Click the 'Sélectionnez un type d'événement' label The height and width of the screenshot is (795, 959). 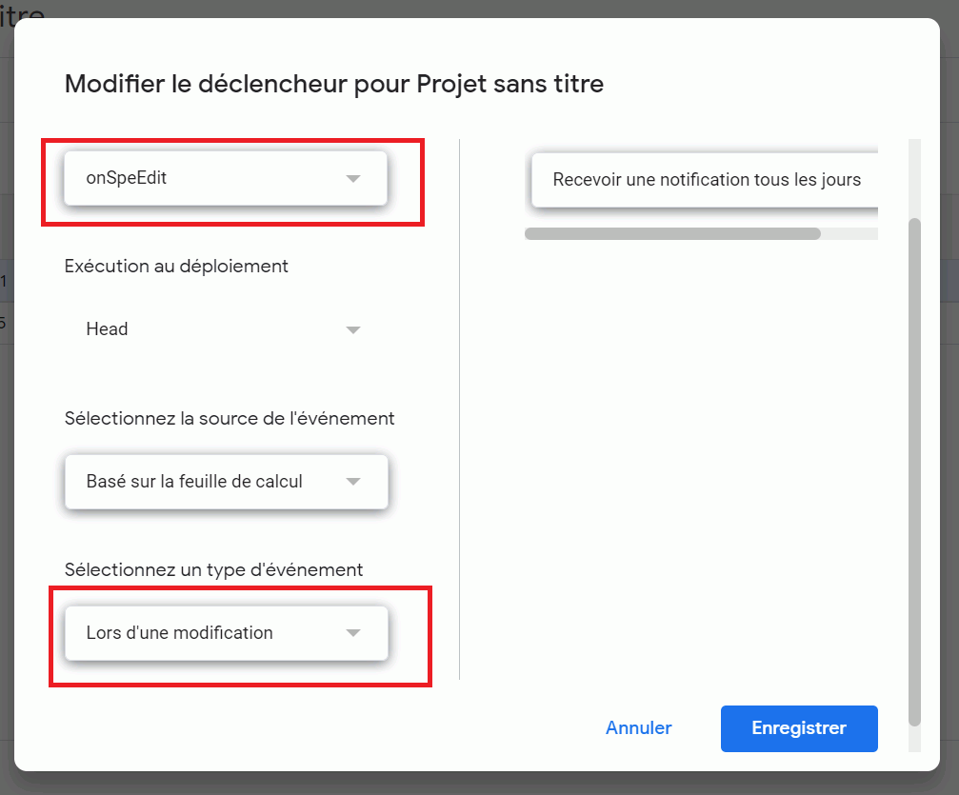(x=214, y=570)
